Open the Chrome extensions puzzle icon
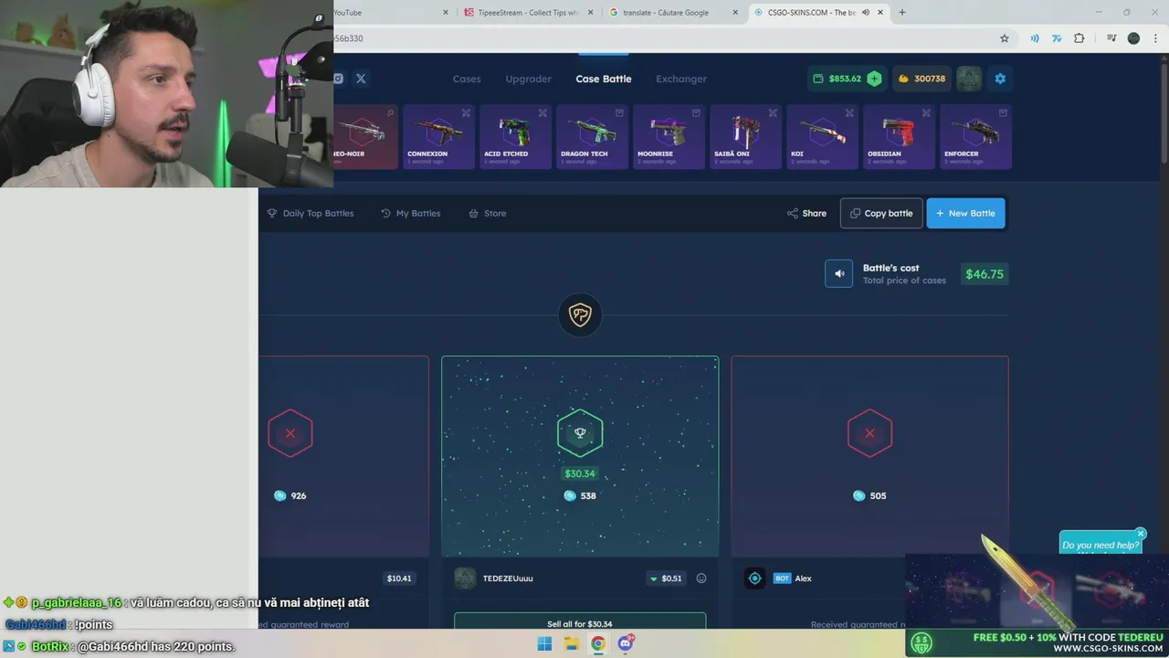The image size is (1169, 658). point(1079,38)
